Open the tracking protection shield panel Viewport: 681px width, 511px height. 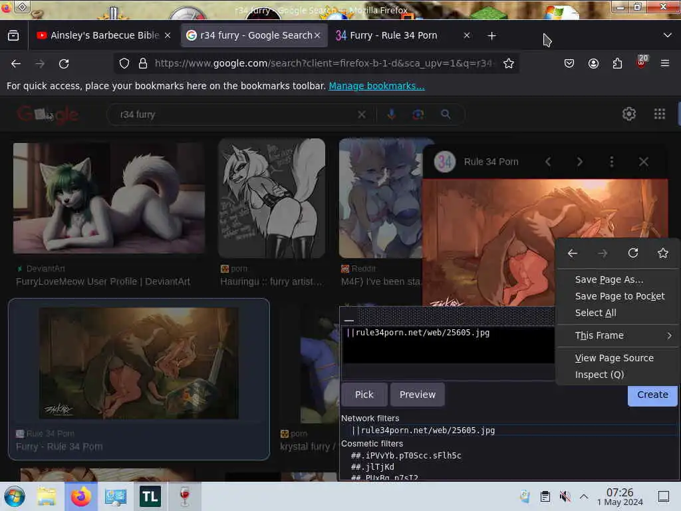click(124, 63)
